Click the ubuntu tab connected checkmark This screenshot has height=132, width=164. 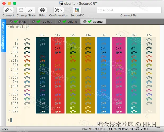click(x=90, y=21)
